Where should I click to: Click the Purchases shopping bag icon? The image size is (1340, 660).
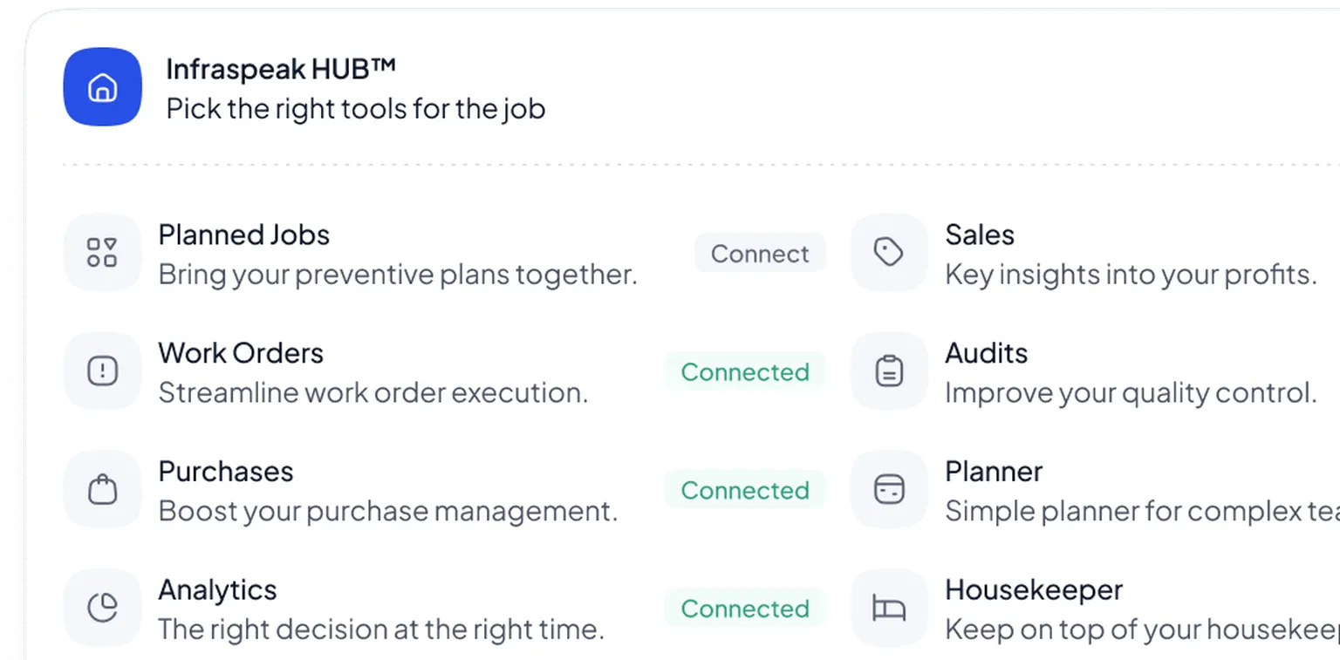(x=102, y=489)
